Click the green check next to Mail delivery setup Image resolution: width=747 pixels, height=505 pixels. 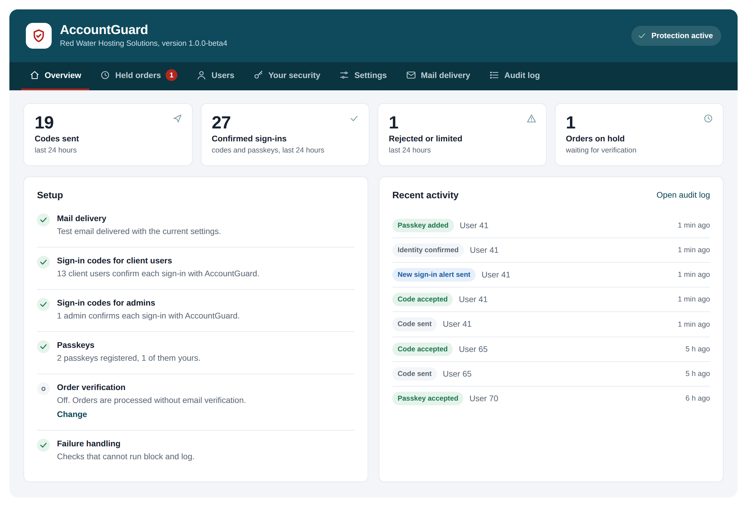(43, 220)
